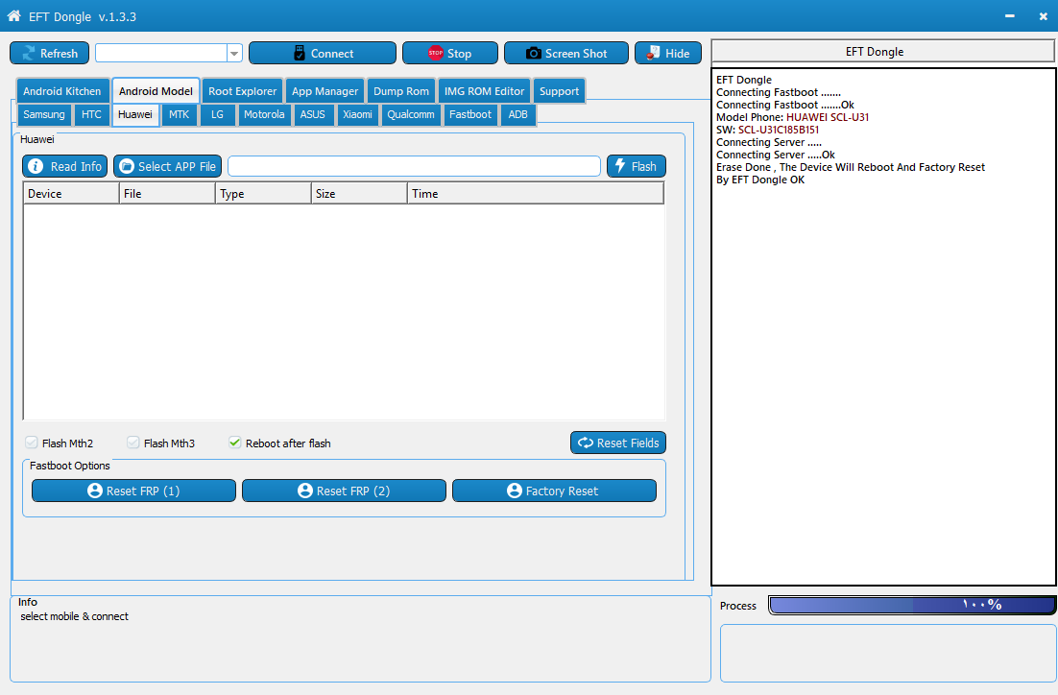Viewport: 1058px width, 695px height.
Task: Click the Read Info button label
Action: 76,167
